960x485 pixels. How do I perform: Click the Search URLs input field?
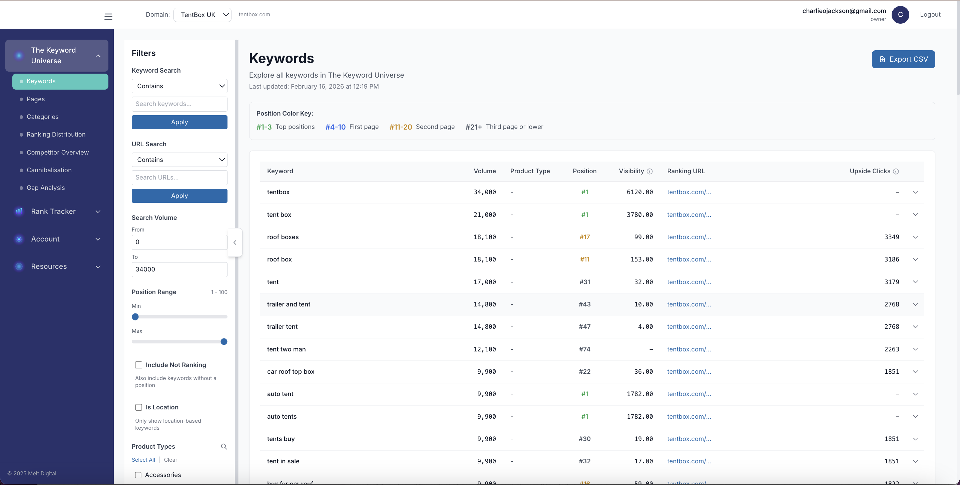[180, 178]
